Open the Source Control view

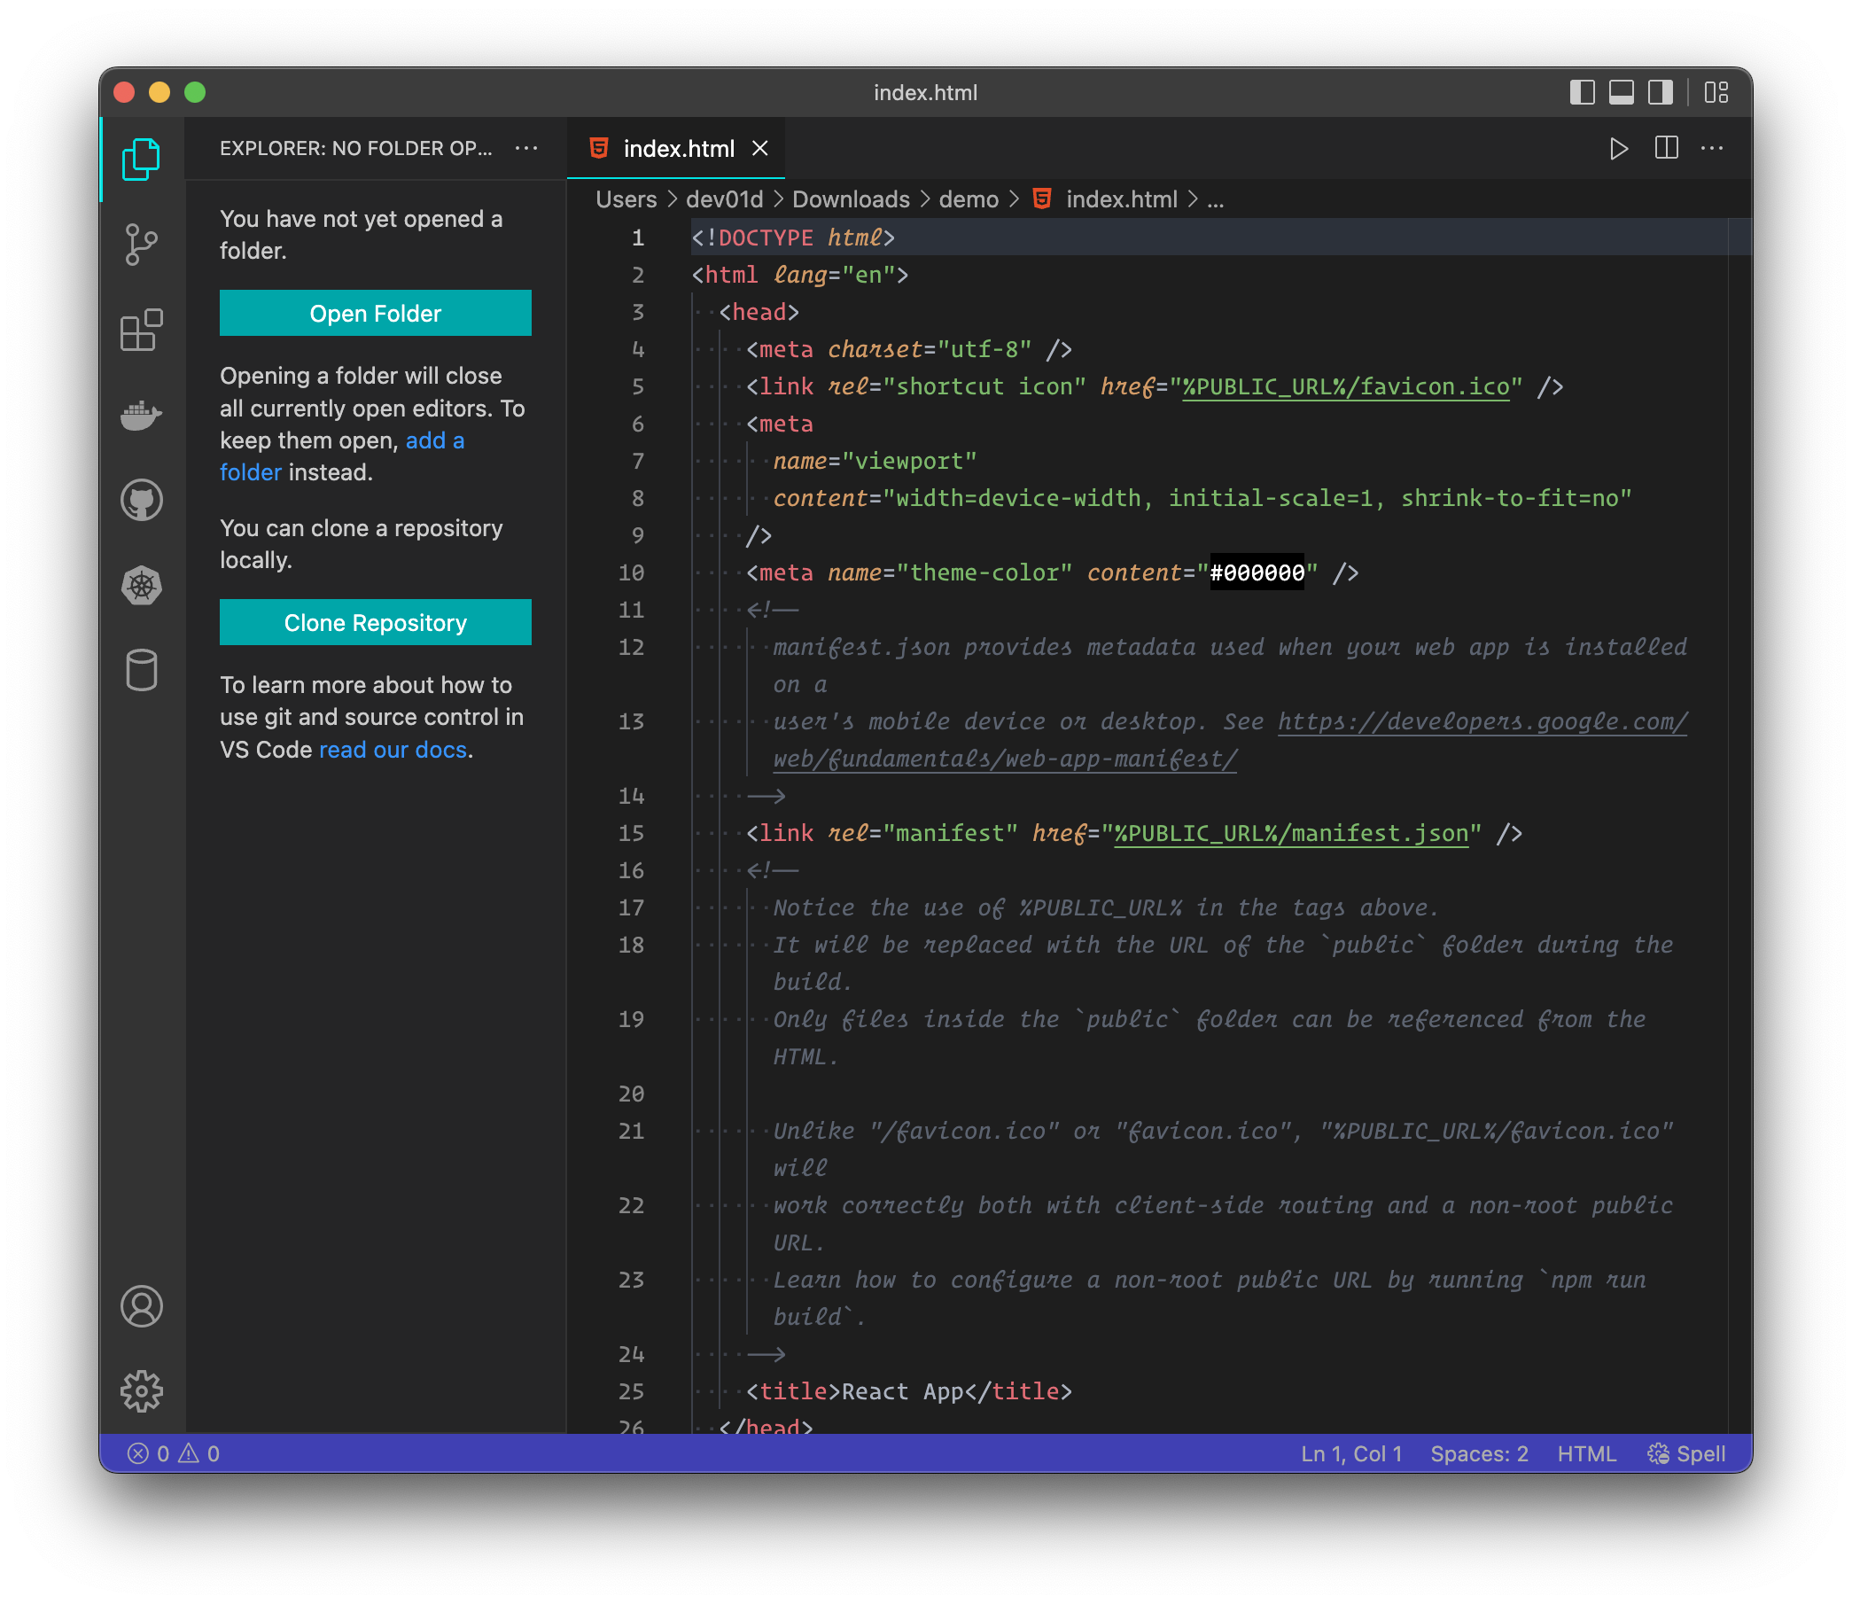click(142, 245)
